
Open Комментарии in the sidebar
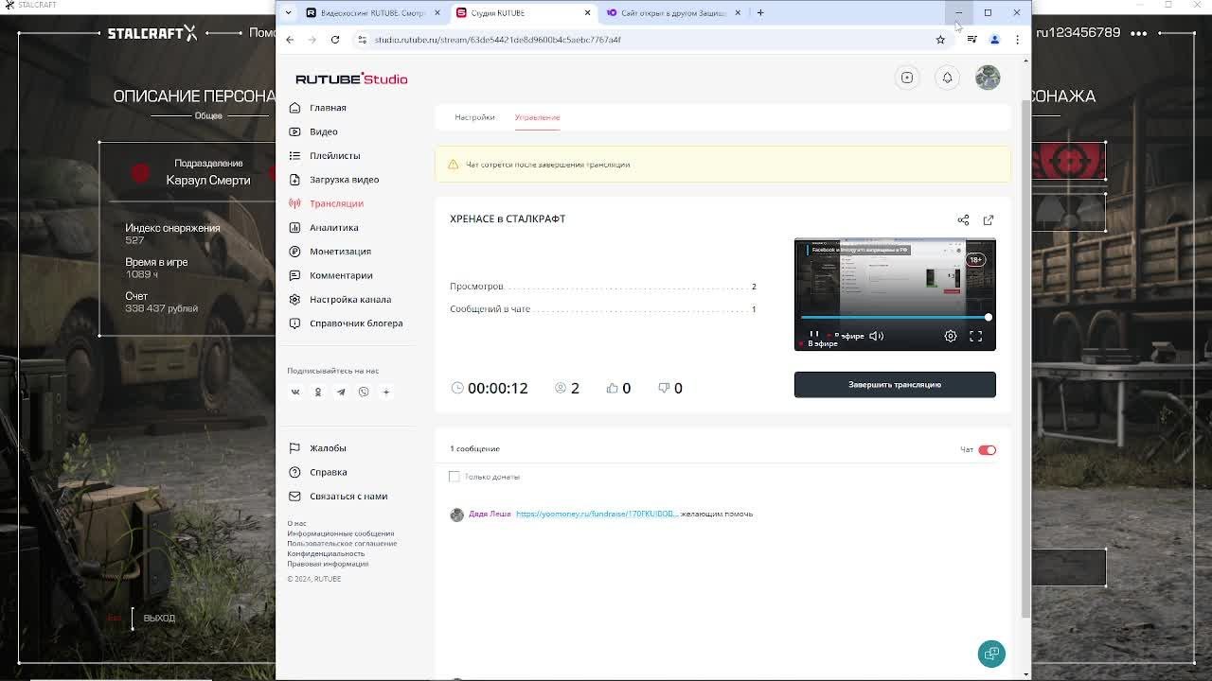coord(341,275)
